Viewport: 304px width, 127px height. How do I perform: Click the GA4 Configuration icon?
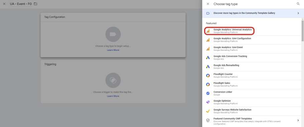point(208,40)
